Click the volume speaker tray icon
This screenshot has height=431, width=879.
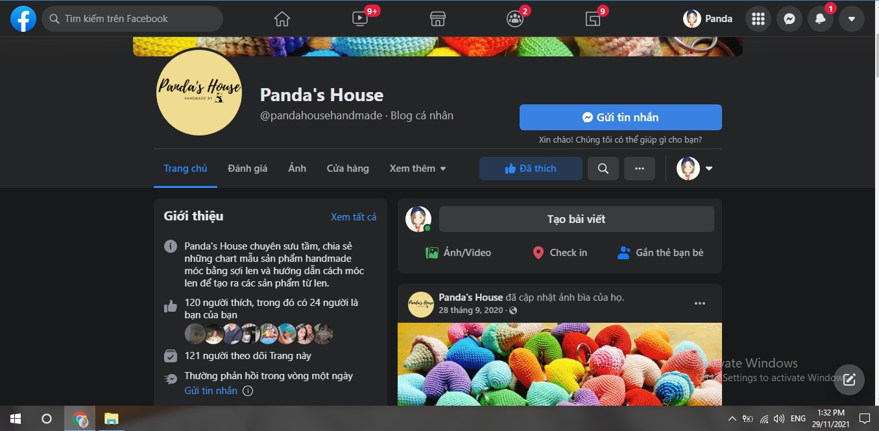pyautogui.click(x=779, y=419)
